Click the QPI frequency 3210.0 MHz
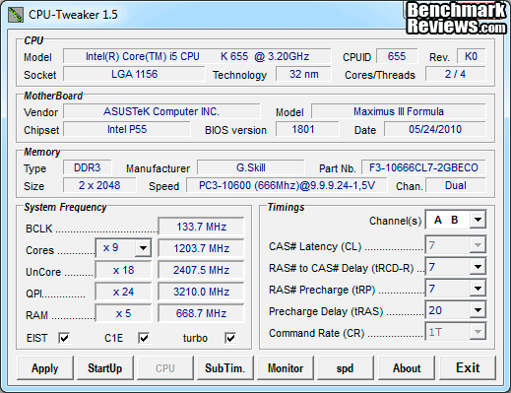Image resolution: width=511 pixels, height=393 pixels. coord(201,292)
